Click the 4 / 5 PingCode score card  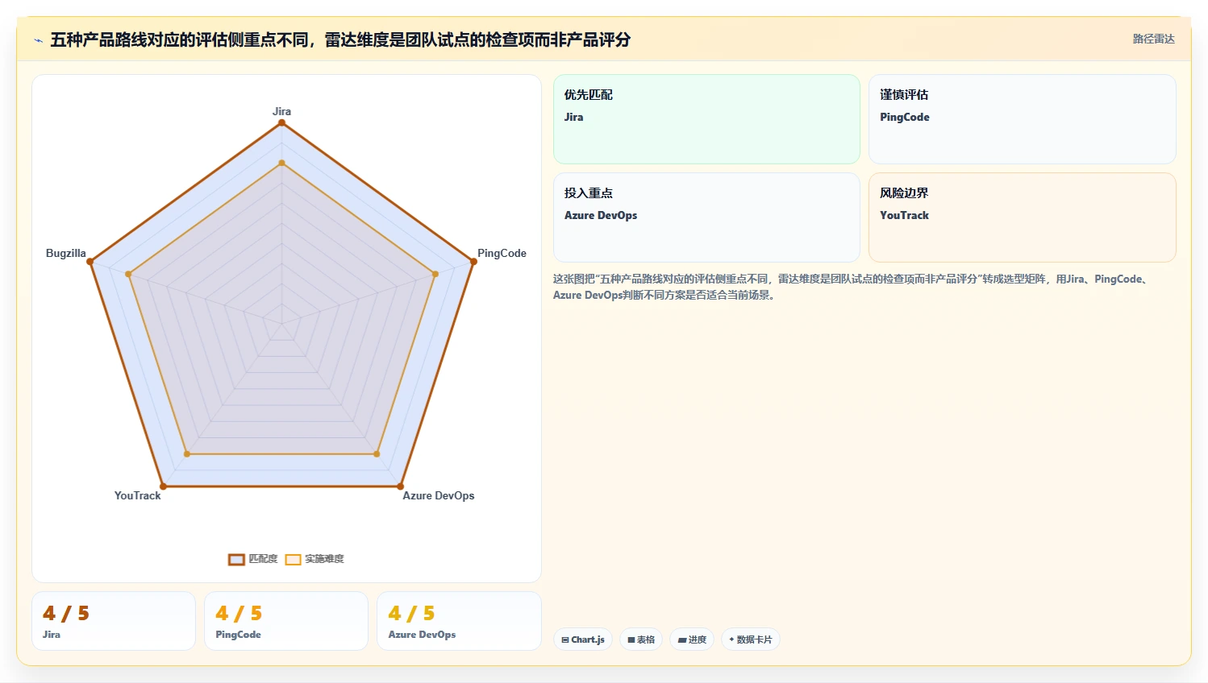286,621
